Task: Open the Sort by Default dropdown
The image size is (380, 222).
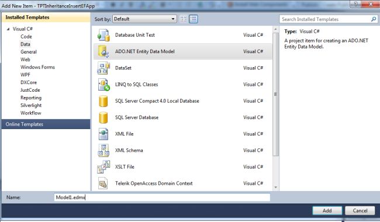Action: (144, 19)
